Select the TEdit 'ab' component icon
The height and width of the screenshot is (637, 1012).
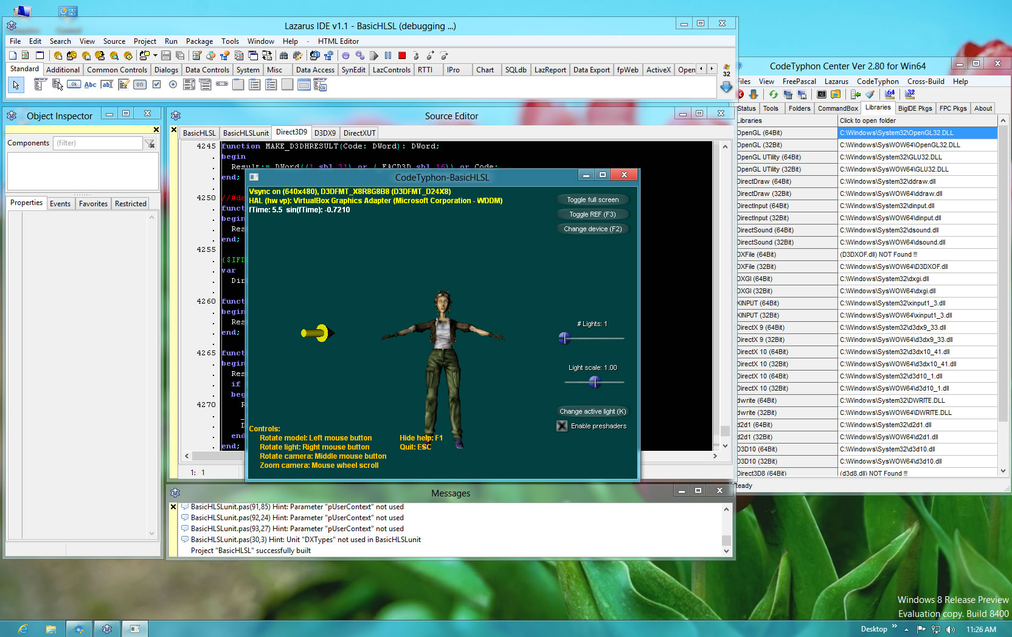[107, 85]
